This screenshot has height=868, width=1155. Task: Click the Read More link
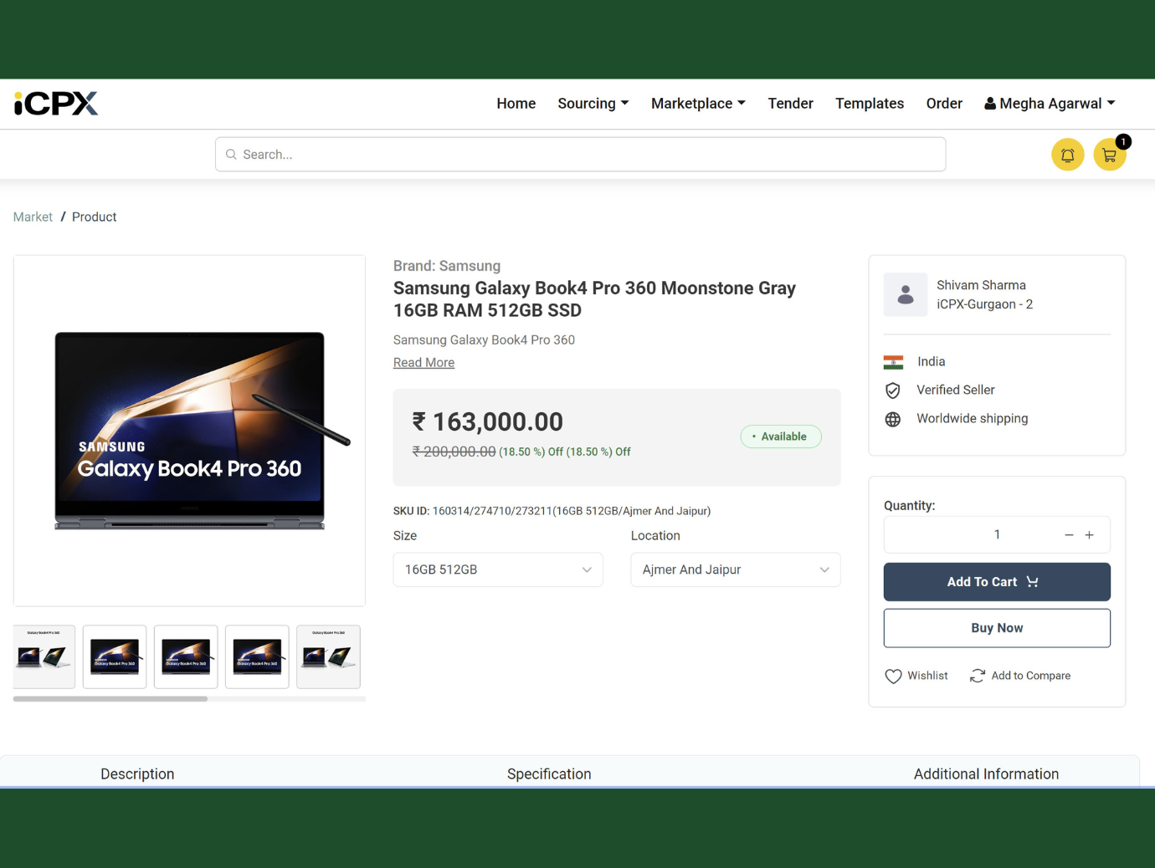click(x=423, y=363)
